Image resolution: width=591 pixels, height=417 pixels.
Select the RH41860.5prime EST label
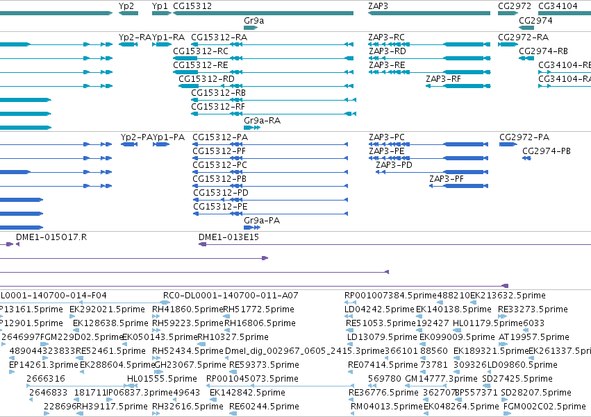[x=188, y=309]
